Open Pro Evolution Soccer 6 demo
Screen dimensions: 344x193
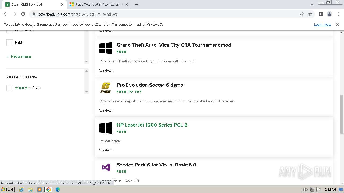click(150, 85)
